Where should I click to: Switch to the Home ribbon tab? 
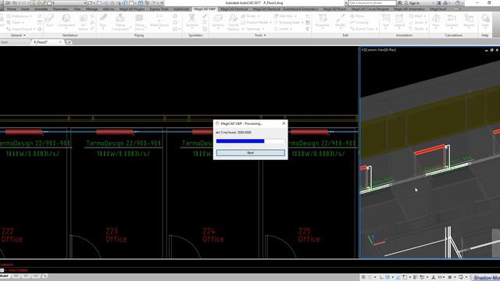pos(12,9)
